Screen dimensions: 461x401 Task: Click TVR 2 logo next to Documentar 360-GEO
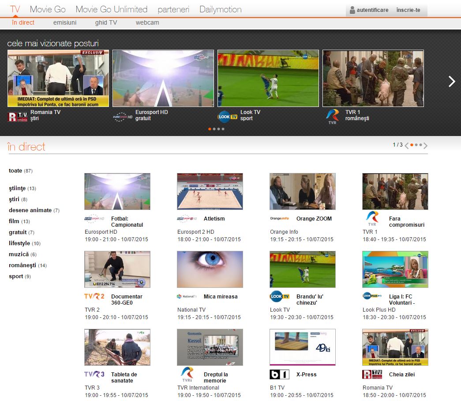tap(94, 296)
